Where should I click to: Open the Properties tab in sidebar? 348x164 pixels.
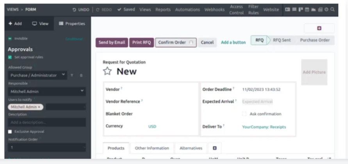(72, 23)
